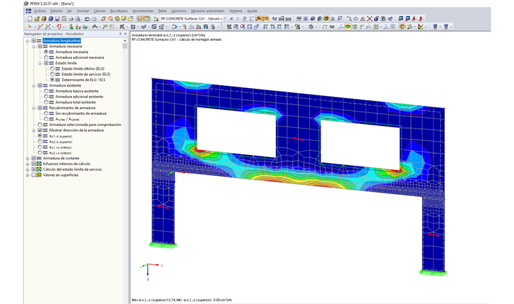This screenshot has height=304, width=514.
Task: Select Sin recubrimiento de armadura radio
Action: 46,113
